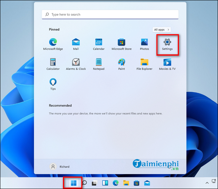This screenshot has width=218, height=189.
Task: Open Notepad from pinned apps
Action: click(99, 63)
